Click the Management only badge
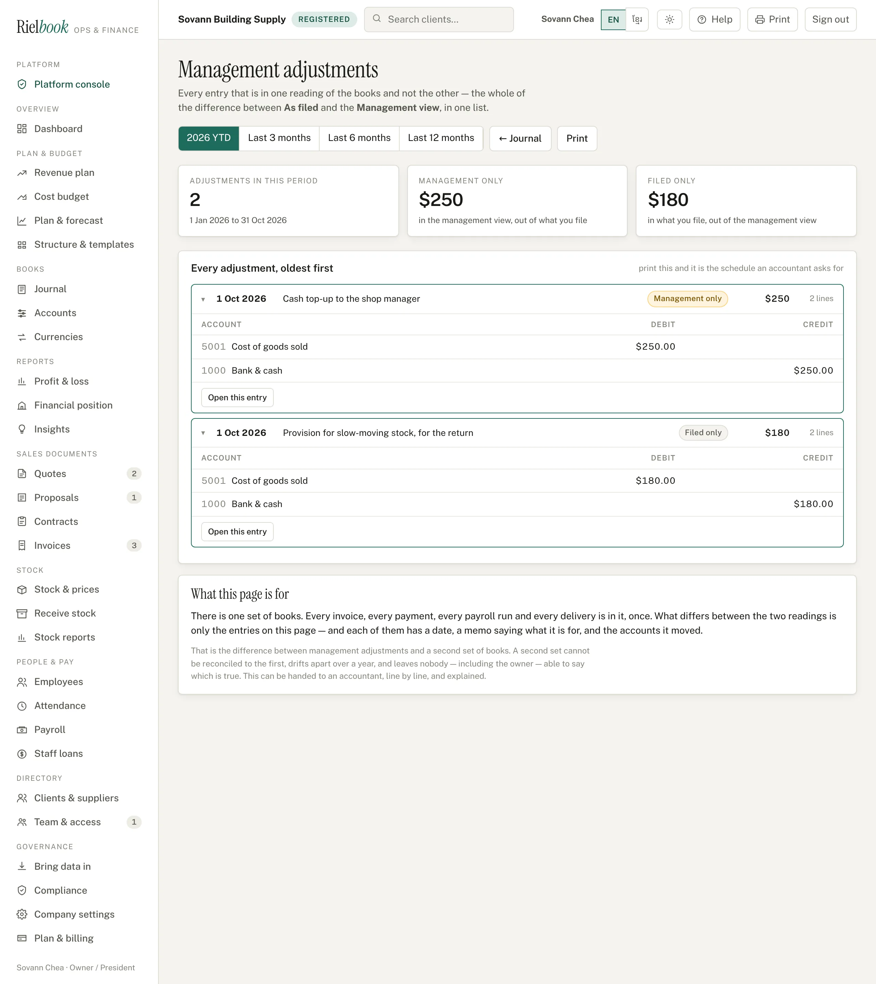Viewport: 876px width, 984px height. tap(687, 299)
